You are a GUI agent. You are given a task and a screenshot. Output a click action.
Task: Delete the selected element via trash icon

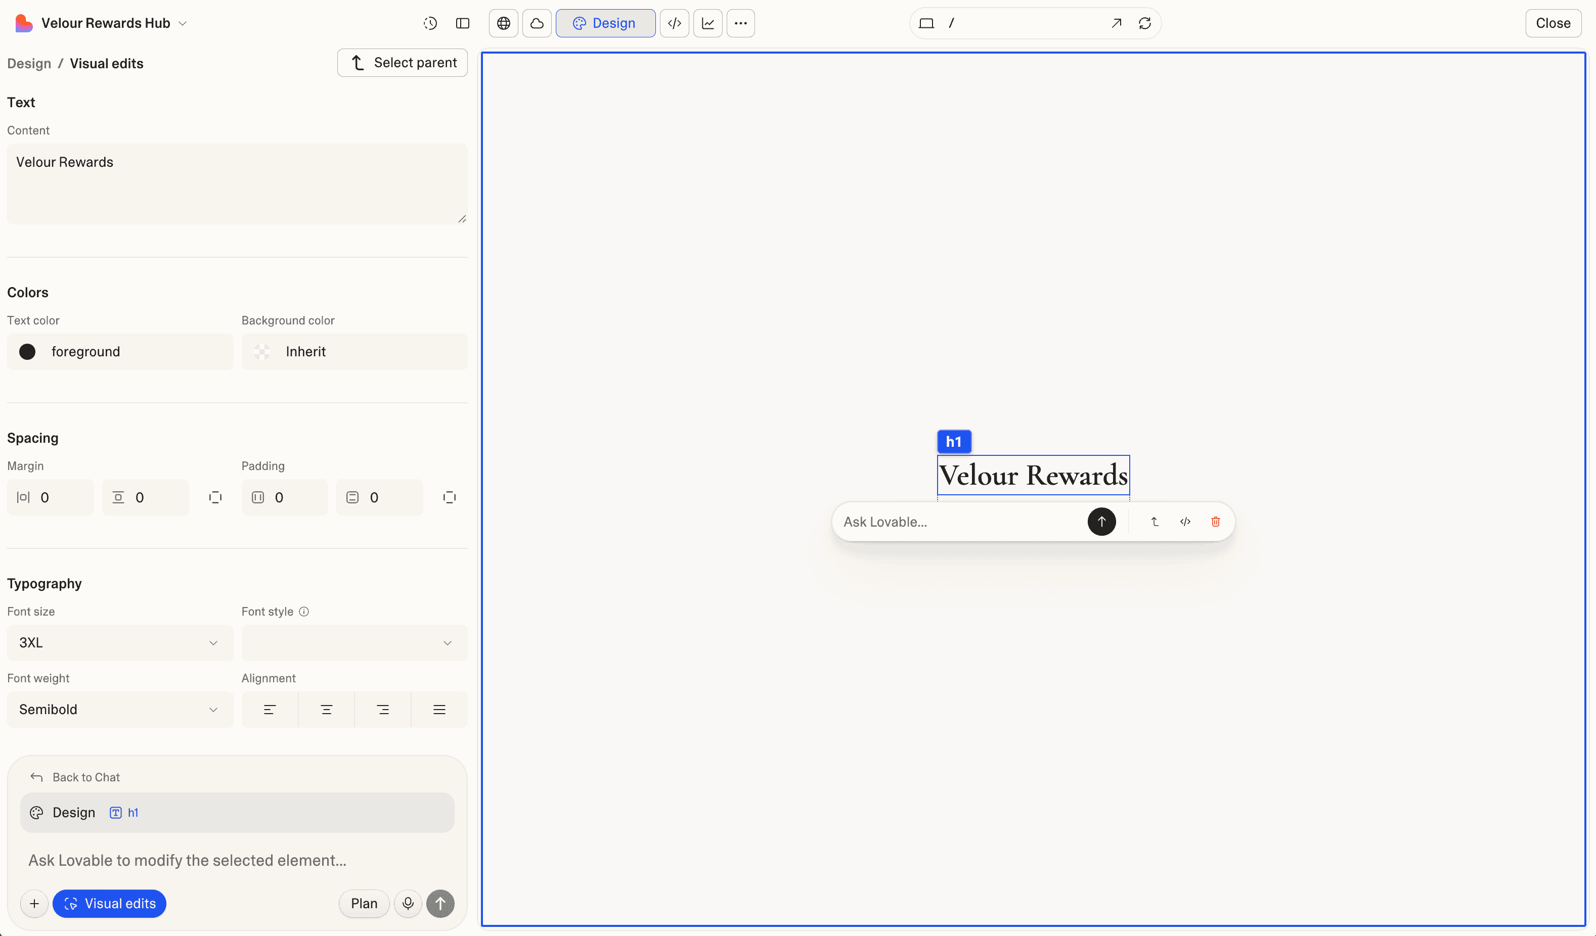[x=1215, y=522]
